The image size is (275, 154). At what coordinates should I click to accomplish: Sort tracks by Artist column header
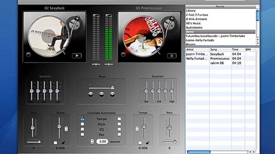(x=198, y=50)
